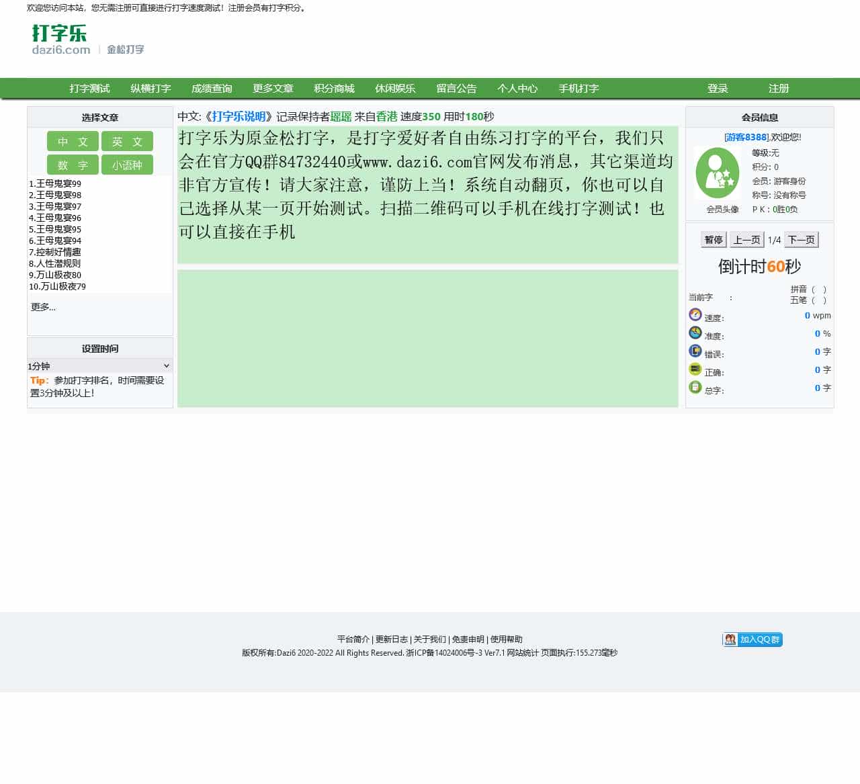
Task: Open the 注册 registration link
Action: click(778, 88)
